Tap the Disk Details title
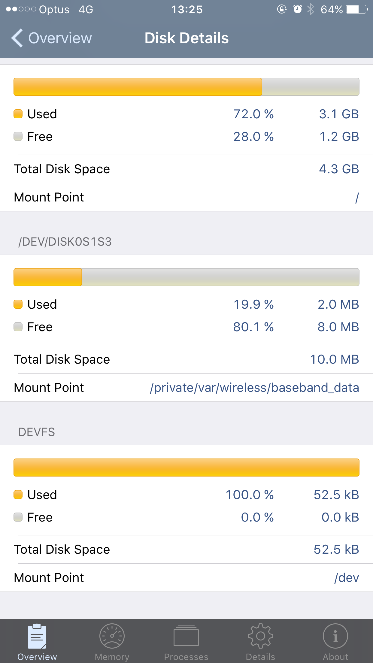Viewport: 373px width, 663px height. click(186, 38)
